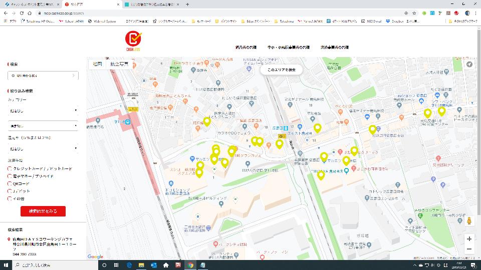Open new browser tab with plus

click(x=187, y=4)
